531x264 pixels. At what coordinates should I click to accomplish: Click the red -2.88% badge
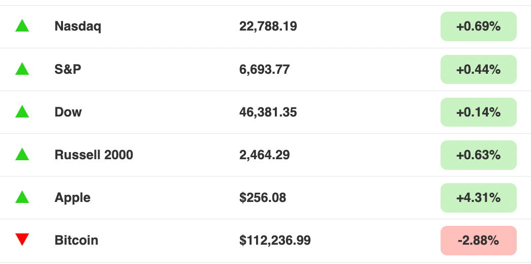click(x=478, y=240)
